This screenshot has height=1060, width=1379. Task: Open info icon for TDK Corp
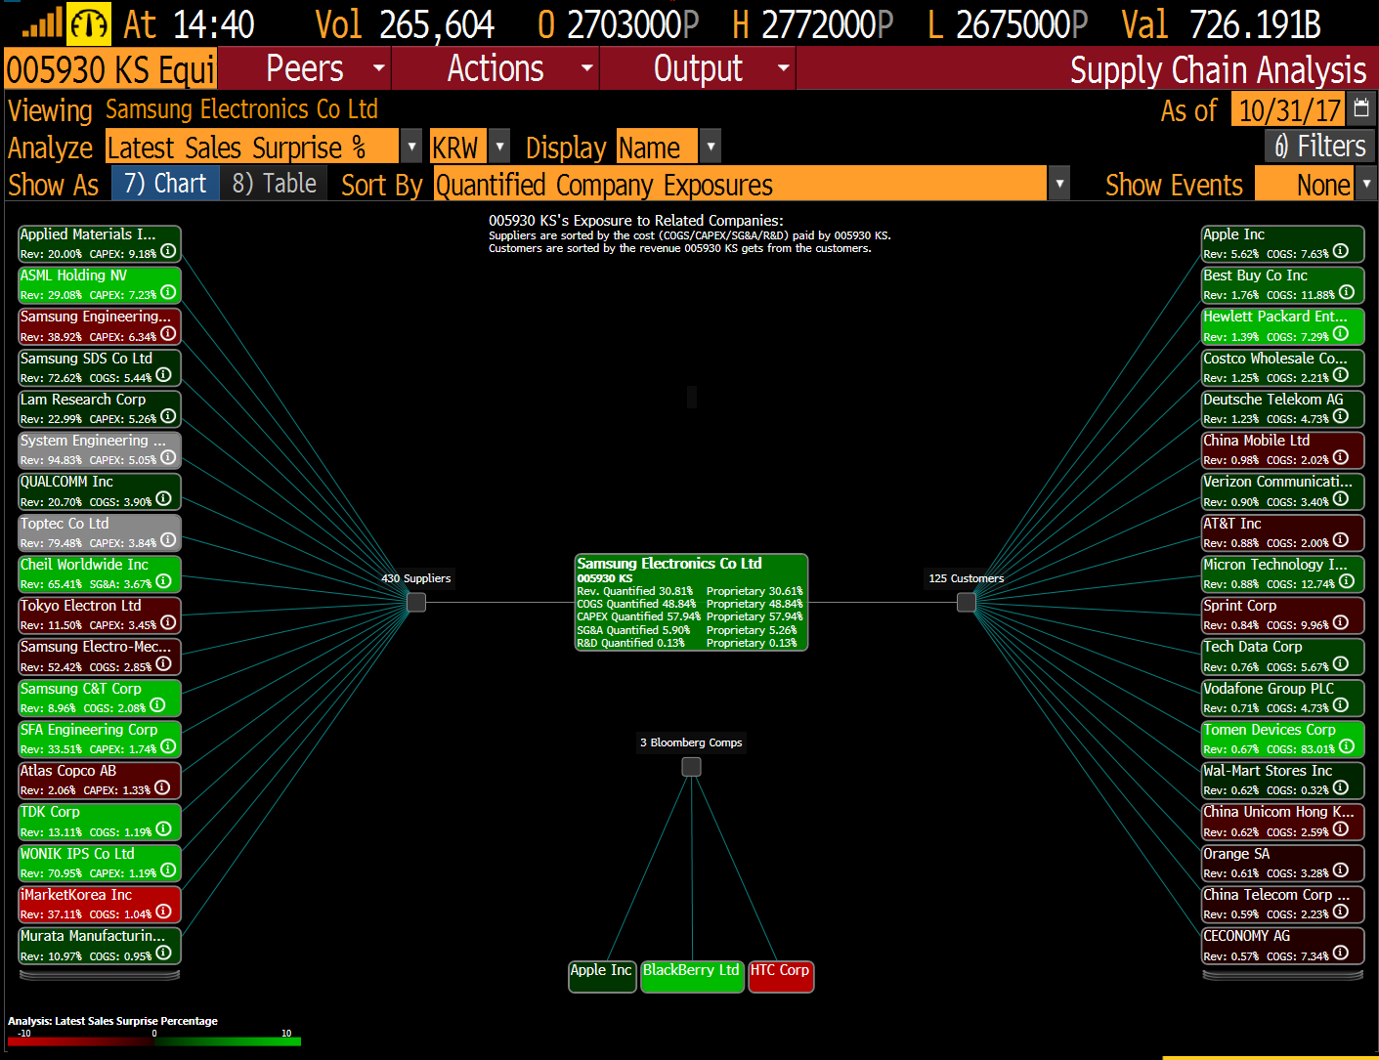pyautogui.click(x=163, y=829)
